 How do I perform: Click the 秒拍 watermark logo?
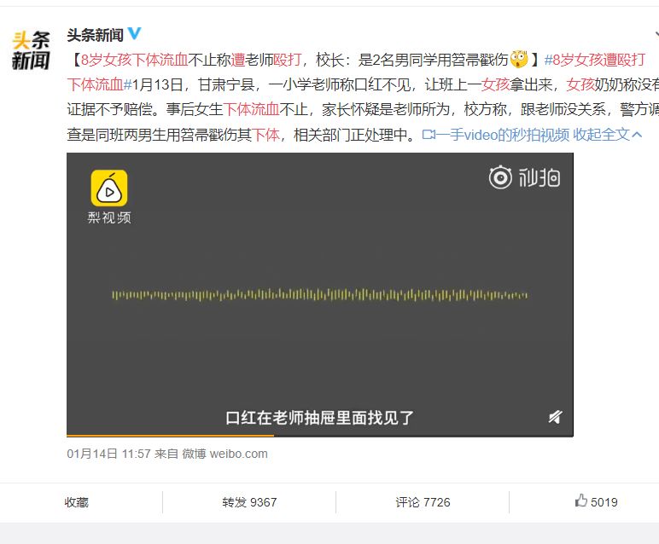[x=524, y=177]
